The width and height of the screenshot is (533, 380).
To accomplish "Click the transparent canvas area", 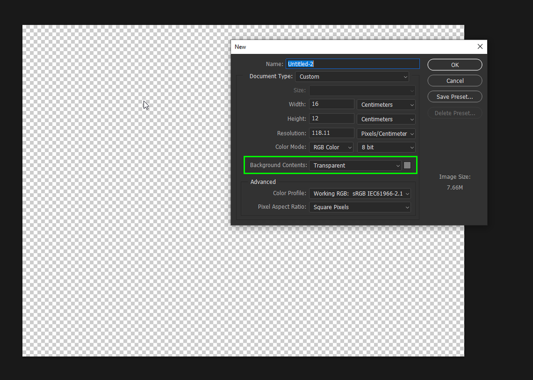I will (x=126, y=191).
